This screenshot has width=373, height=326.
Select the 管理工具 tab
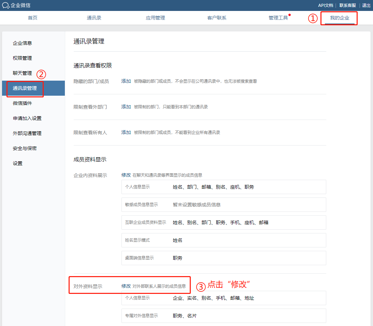point(278,18)
